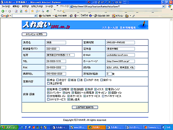The width and height of the screenshot is (173, 130).
Task: Click the blue info icon in Google toolbar
Action: point(91,16)
